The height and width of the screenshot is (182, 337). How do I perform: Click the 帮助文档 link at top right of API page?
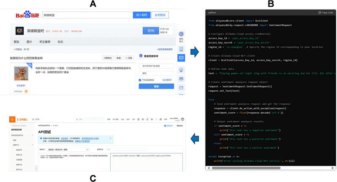tap(179, 126)
